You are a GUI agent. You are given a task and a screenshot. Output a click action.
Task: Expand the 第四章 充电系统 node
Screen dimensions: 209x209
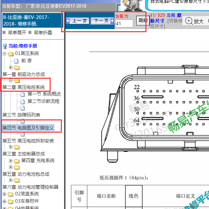coord(11,161)
